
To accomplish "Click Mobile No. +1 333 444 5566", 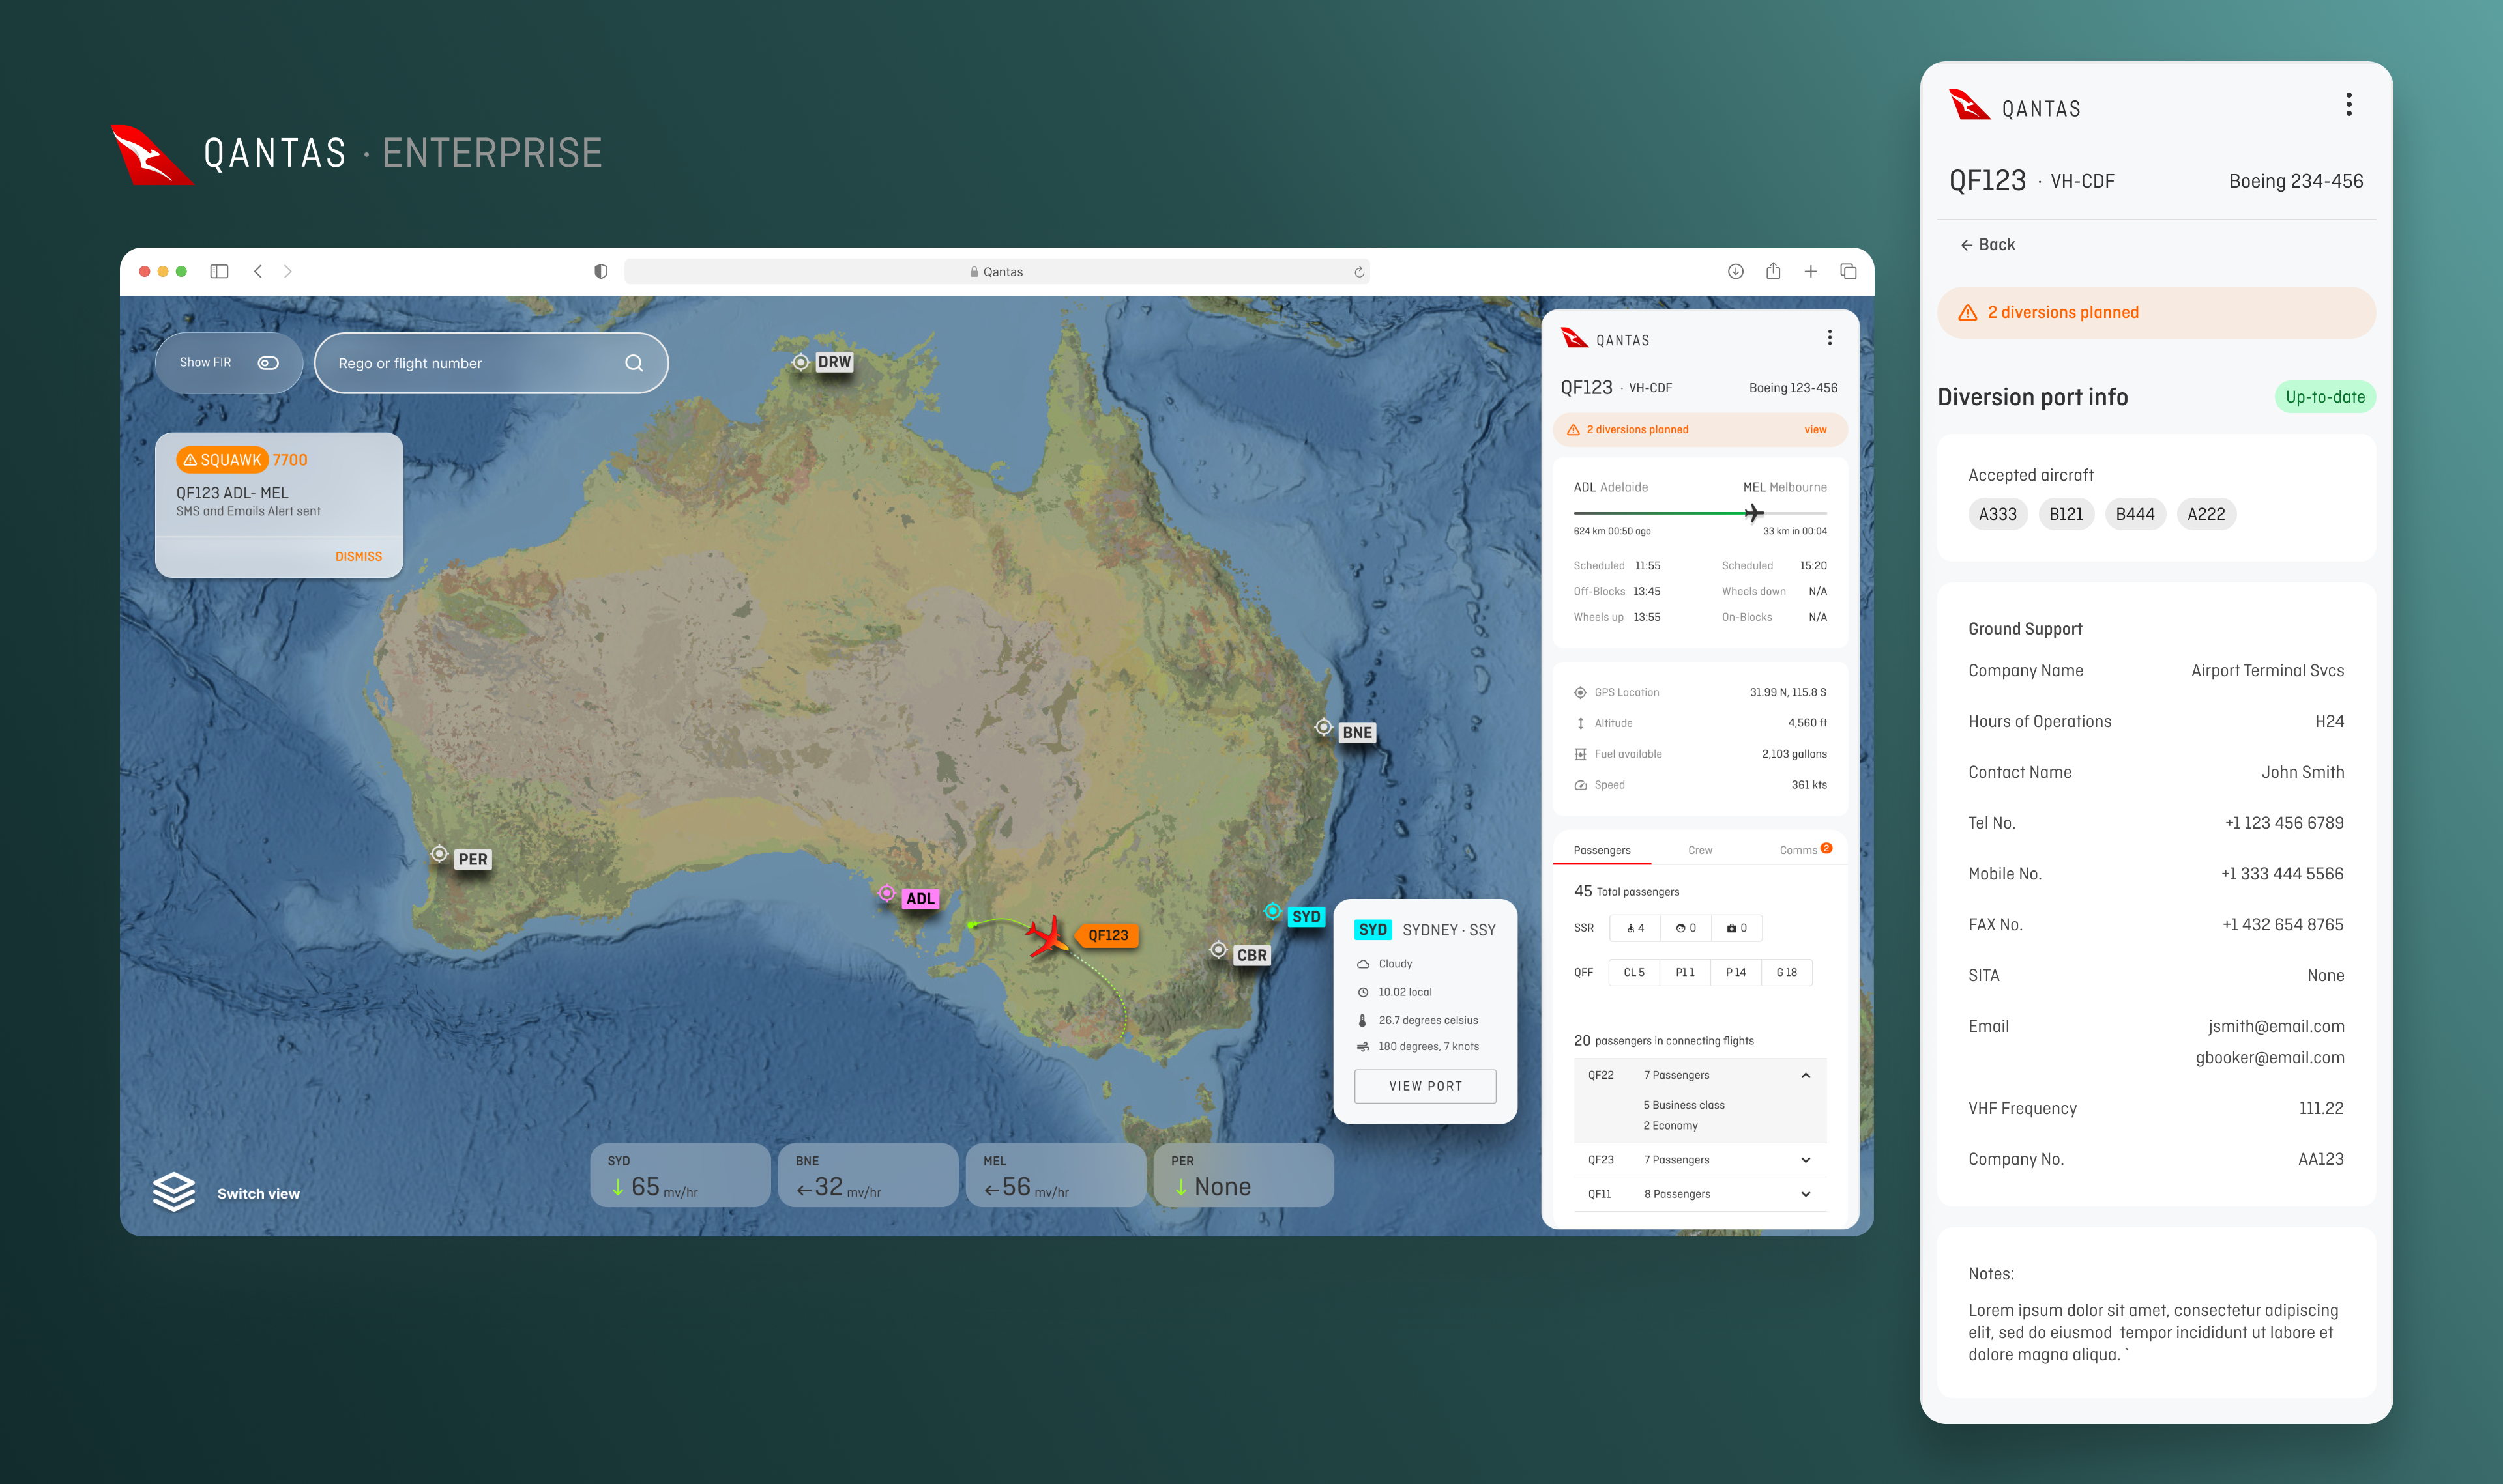I will click(x=2282, y=874).
